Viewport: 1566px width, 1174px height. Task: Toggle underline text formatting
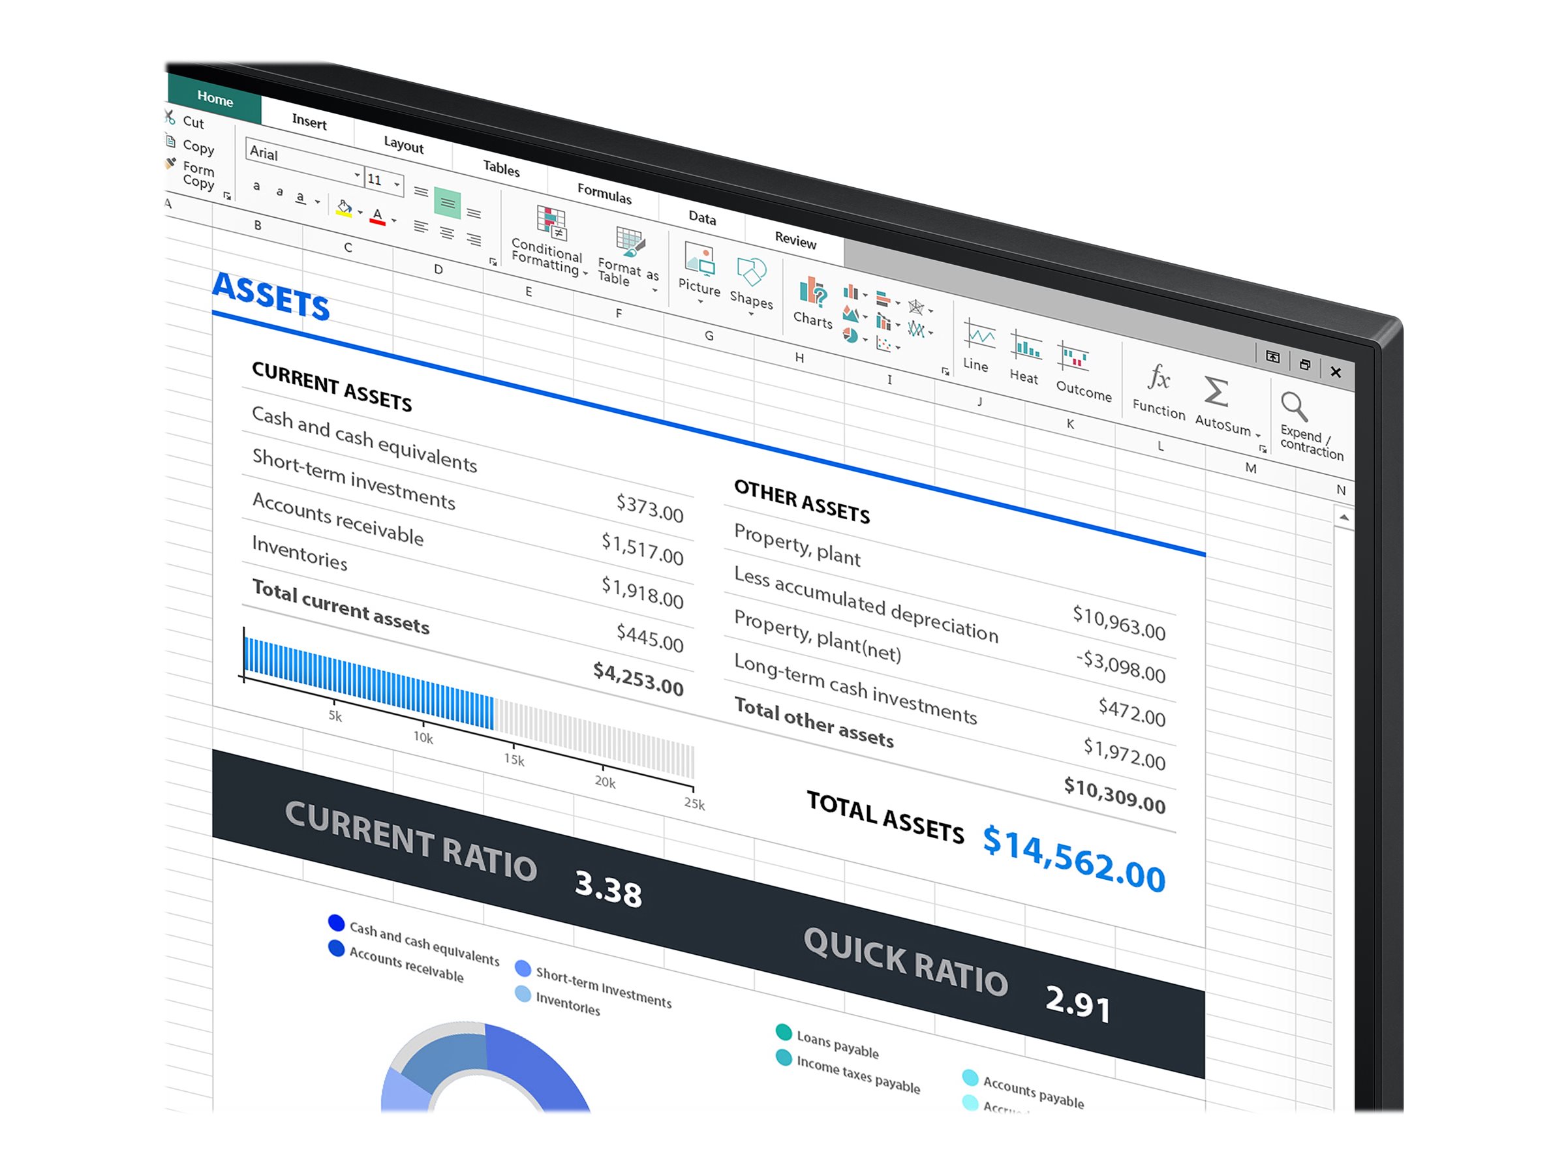(x=301, y=198)
